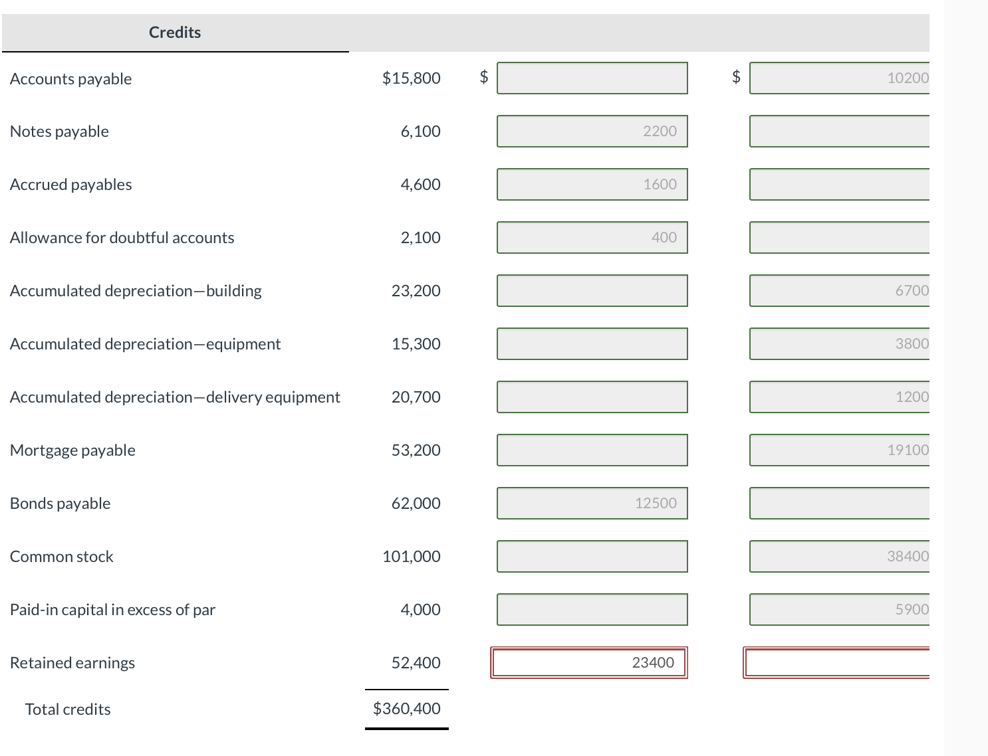Select the field showing 6700 beside building depreciation
The width and height of the screenshot is (988, 756).
840,290
